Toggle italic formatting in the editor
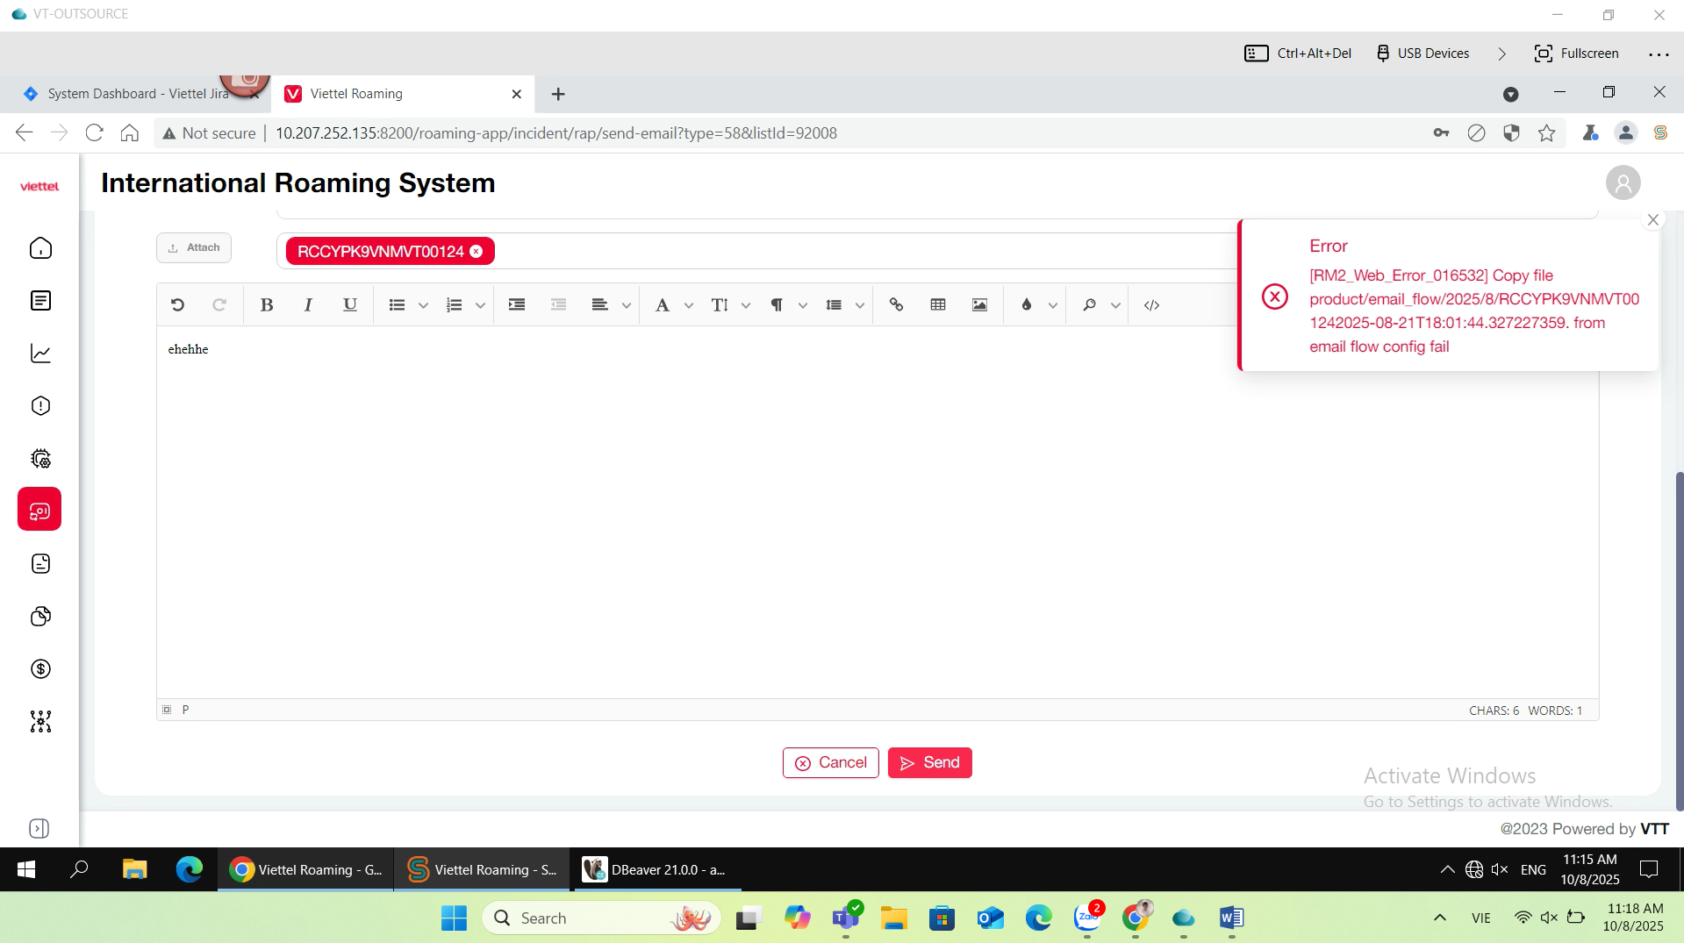The image size is (1684, 943). 308,305
